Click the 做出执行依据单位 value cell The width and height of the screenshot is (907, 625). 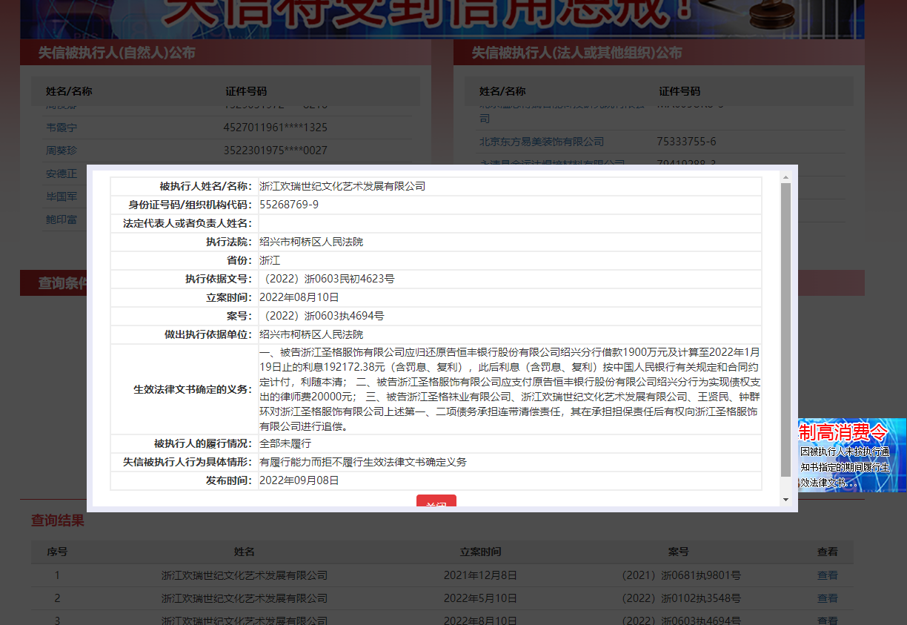[x=510, y=334]
